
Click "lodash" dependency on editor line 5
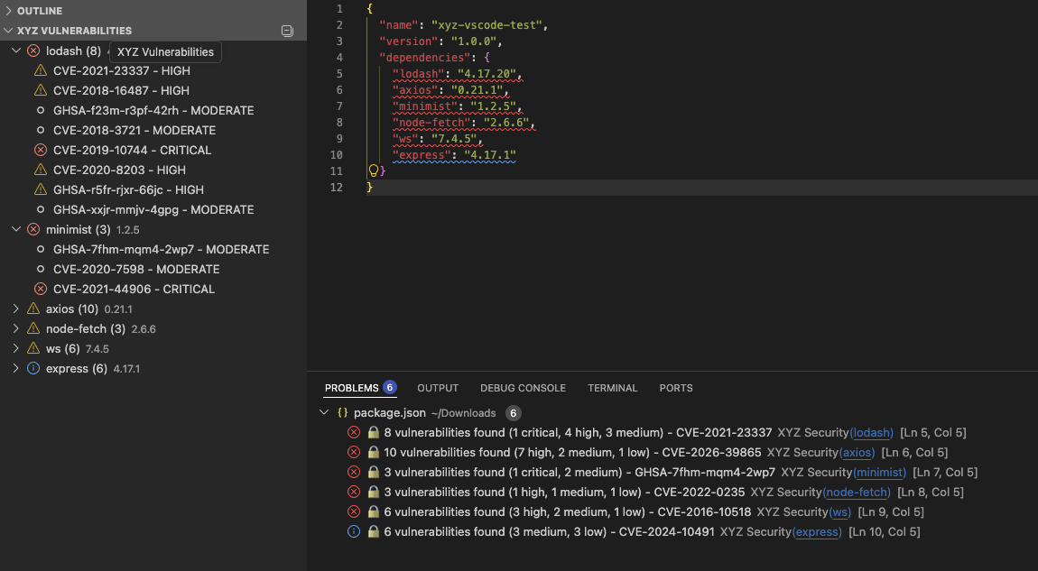point(419,73)
